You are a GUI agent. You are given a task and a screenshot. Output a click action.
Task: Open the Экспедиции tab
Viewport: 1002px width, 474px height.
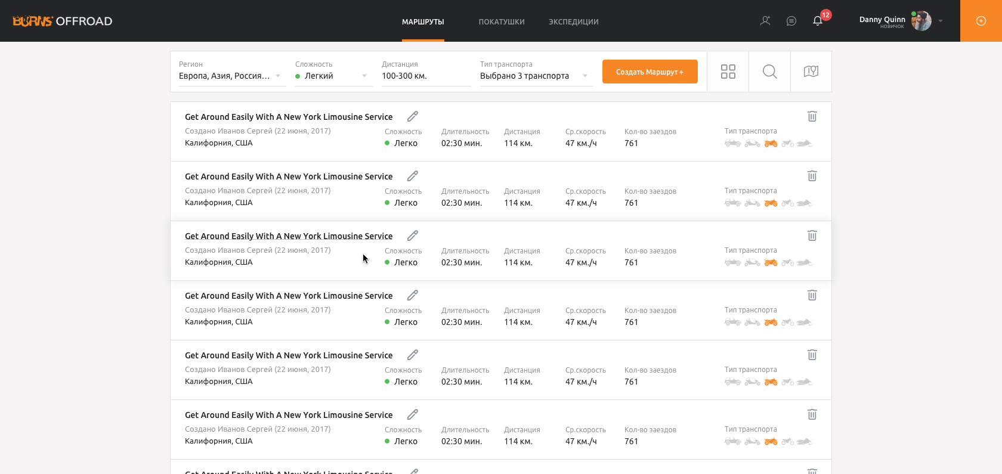[x=573, y=21]
